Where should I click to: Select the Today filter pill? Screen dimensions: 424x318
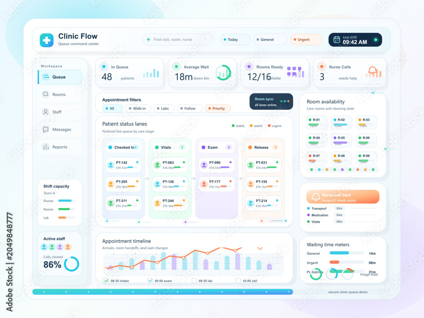[x=235, y=39]
